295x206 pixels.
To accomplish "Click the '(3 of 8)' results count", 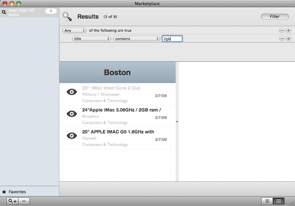I will pyautogui.click(x=110, y=17).
